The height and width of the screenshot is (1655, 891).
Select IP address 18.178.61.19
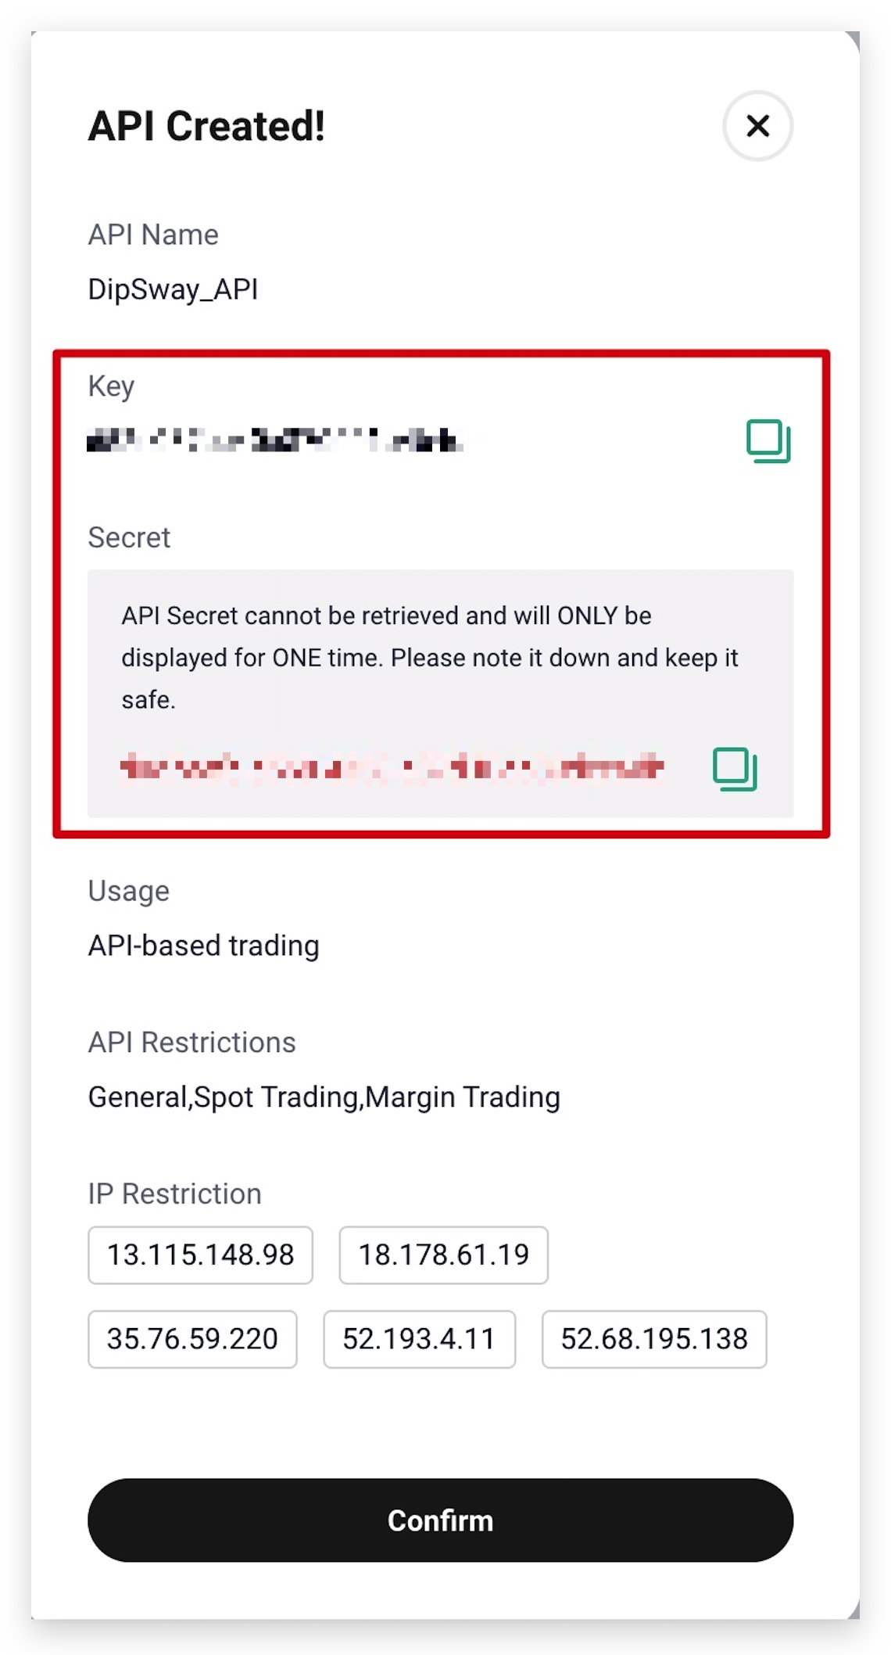point(443,1255)
